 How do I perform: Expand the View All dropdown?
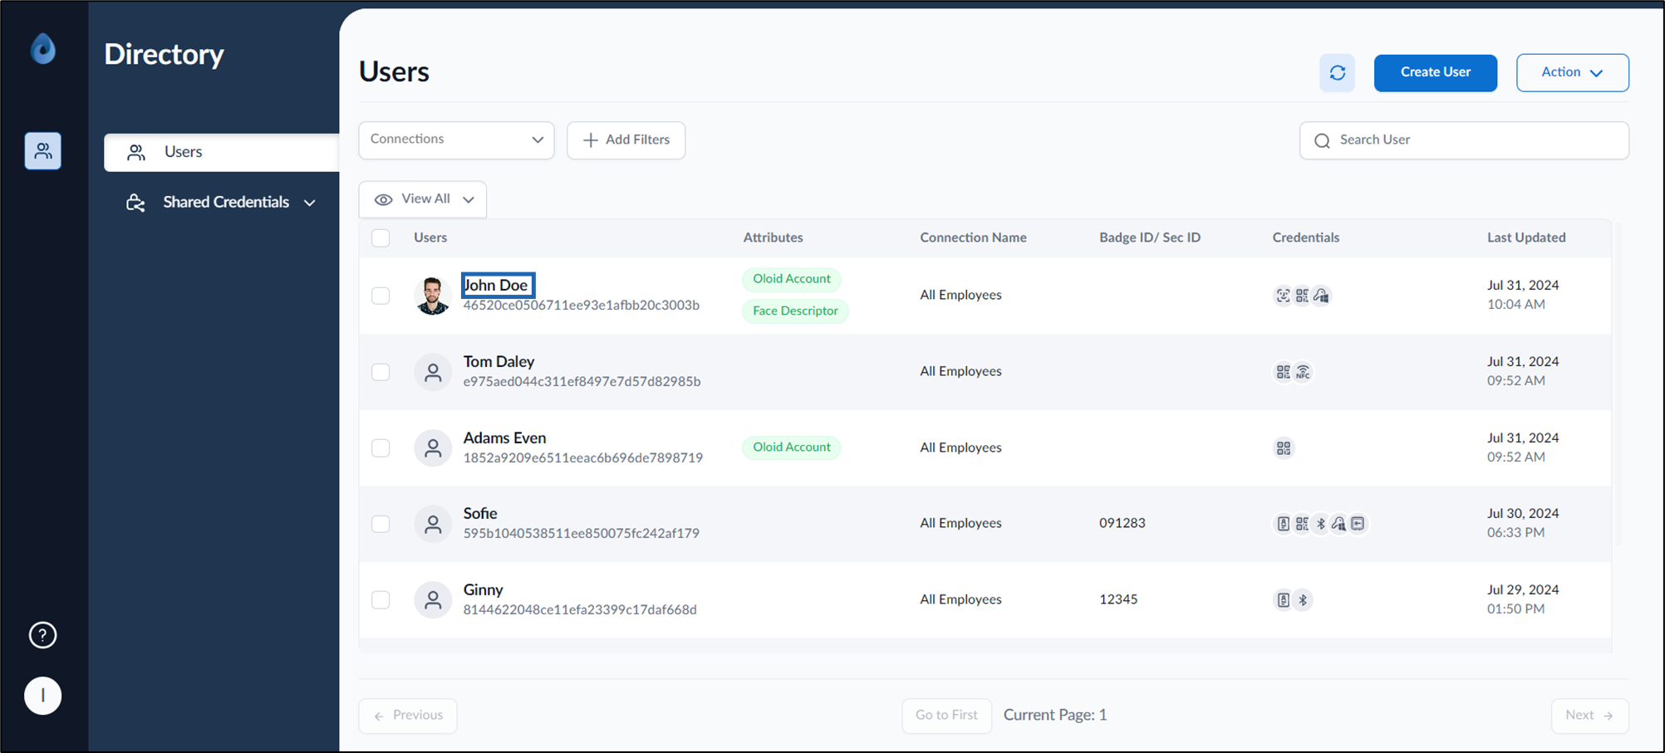pyautogui.click(x=423, y=199)
